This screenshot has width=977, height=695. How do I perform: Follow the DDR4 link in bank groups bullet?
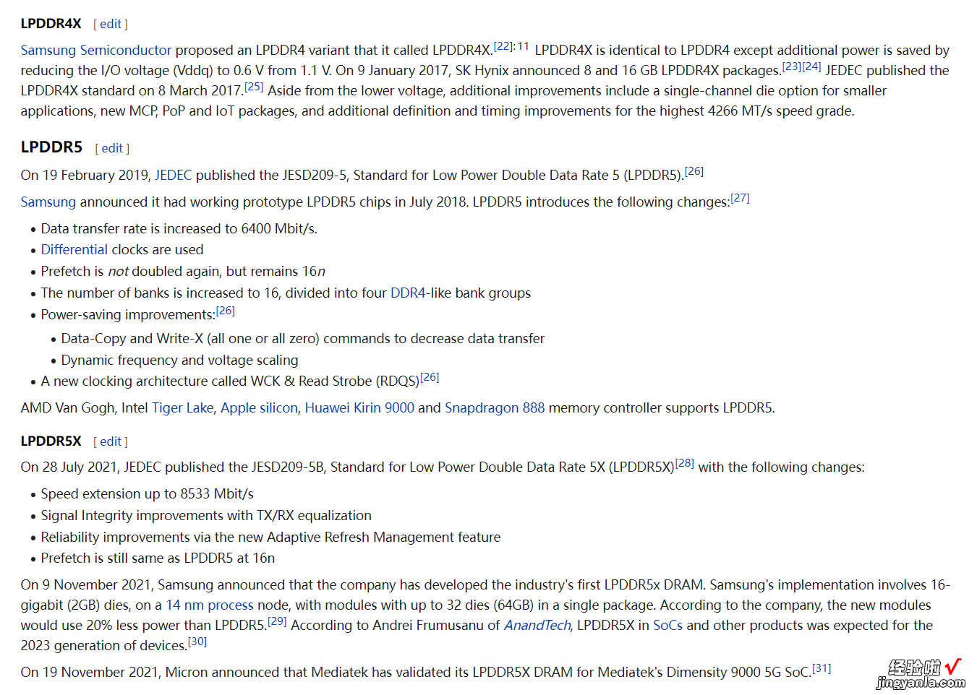pyautogui.click(x=408, y=293)
